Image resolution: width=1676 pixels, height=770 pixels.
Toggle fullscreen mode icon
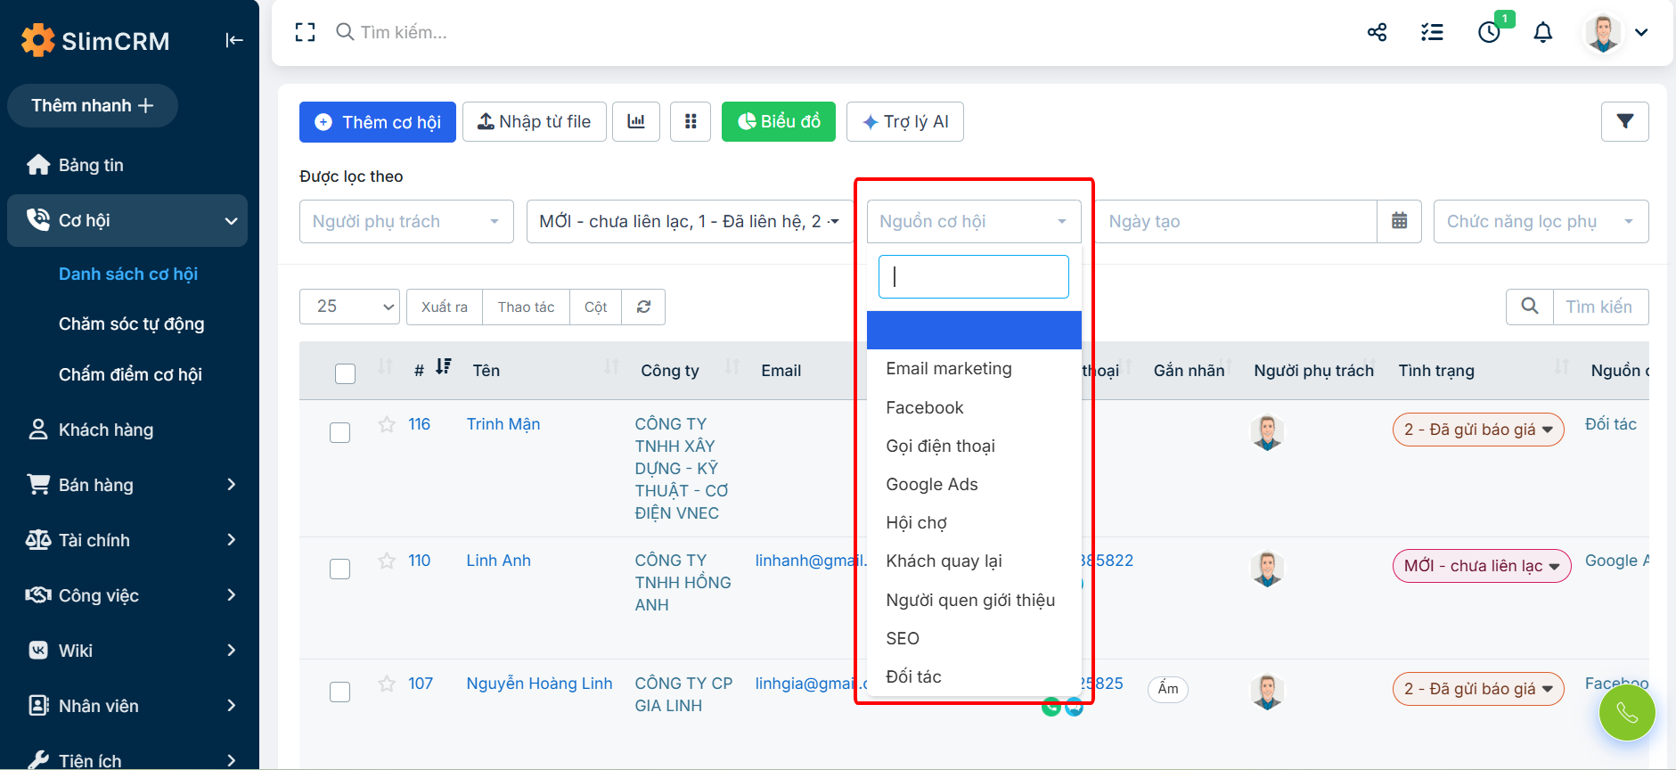tap(306, 33)
